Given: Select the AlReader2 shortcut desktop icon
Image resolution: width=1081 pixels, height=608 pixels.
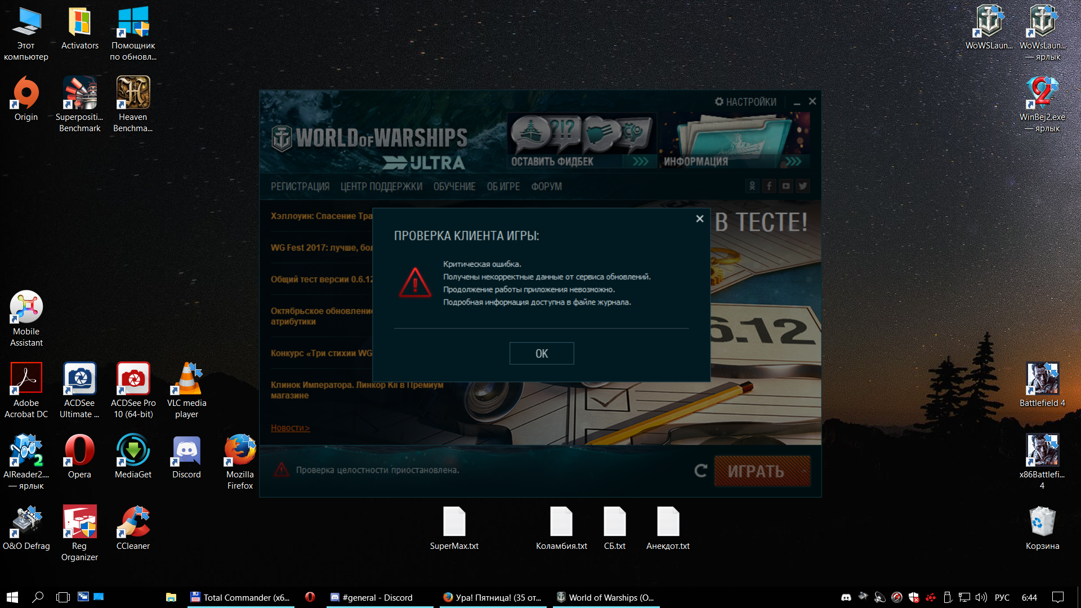Looking at the screenshot, I should [x=26, y=462].
